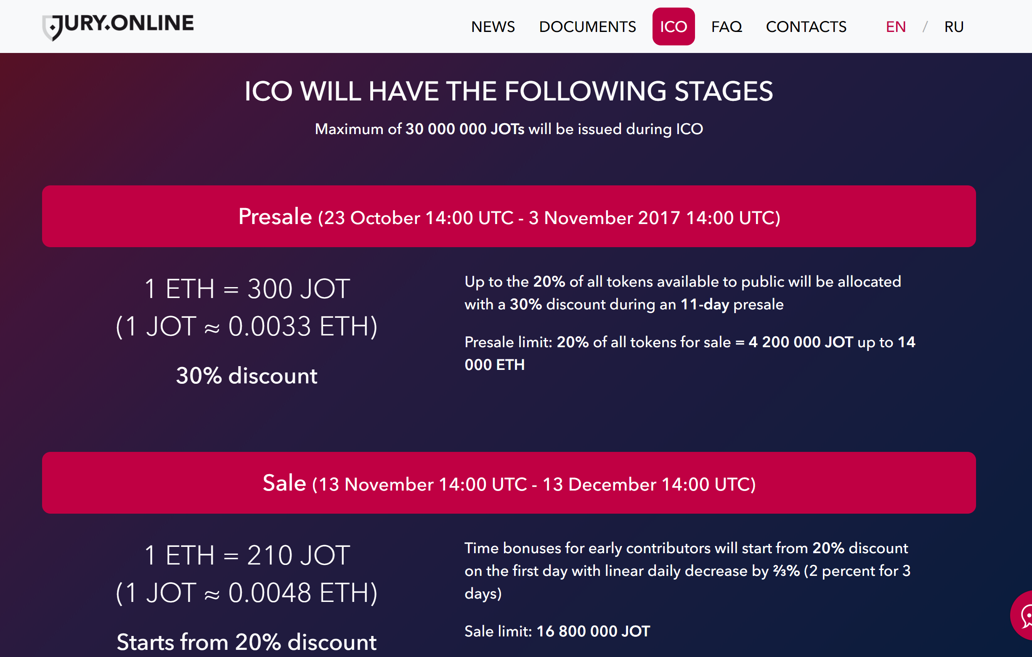Click the Starts from 20% discount label
Image resolution: width=1032 pixels, height=657 pixels.
[247, 642]
